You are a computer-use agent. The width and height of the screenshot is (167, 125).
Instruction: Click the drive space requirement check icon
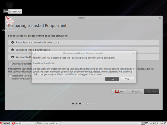(x=13, y=42)
